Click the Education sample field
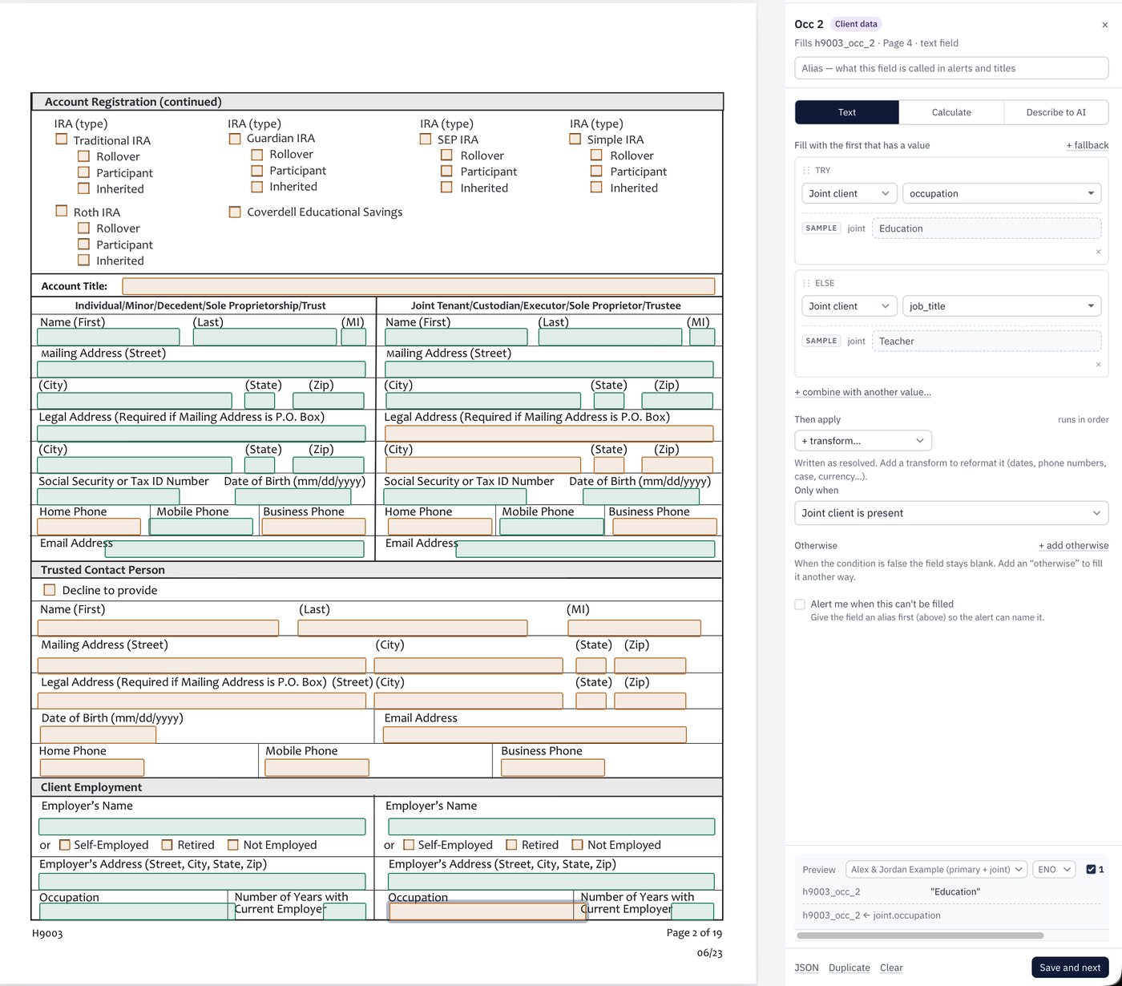Viewport: 1122px width, 986px height. (x=987, y=228)
